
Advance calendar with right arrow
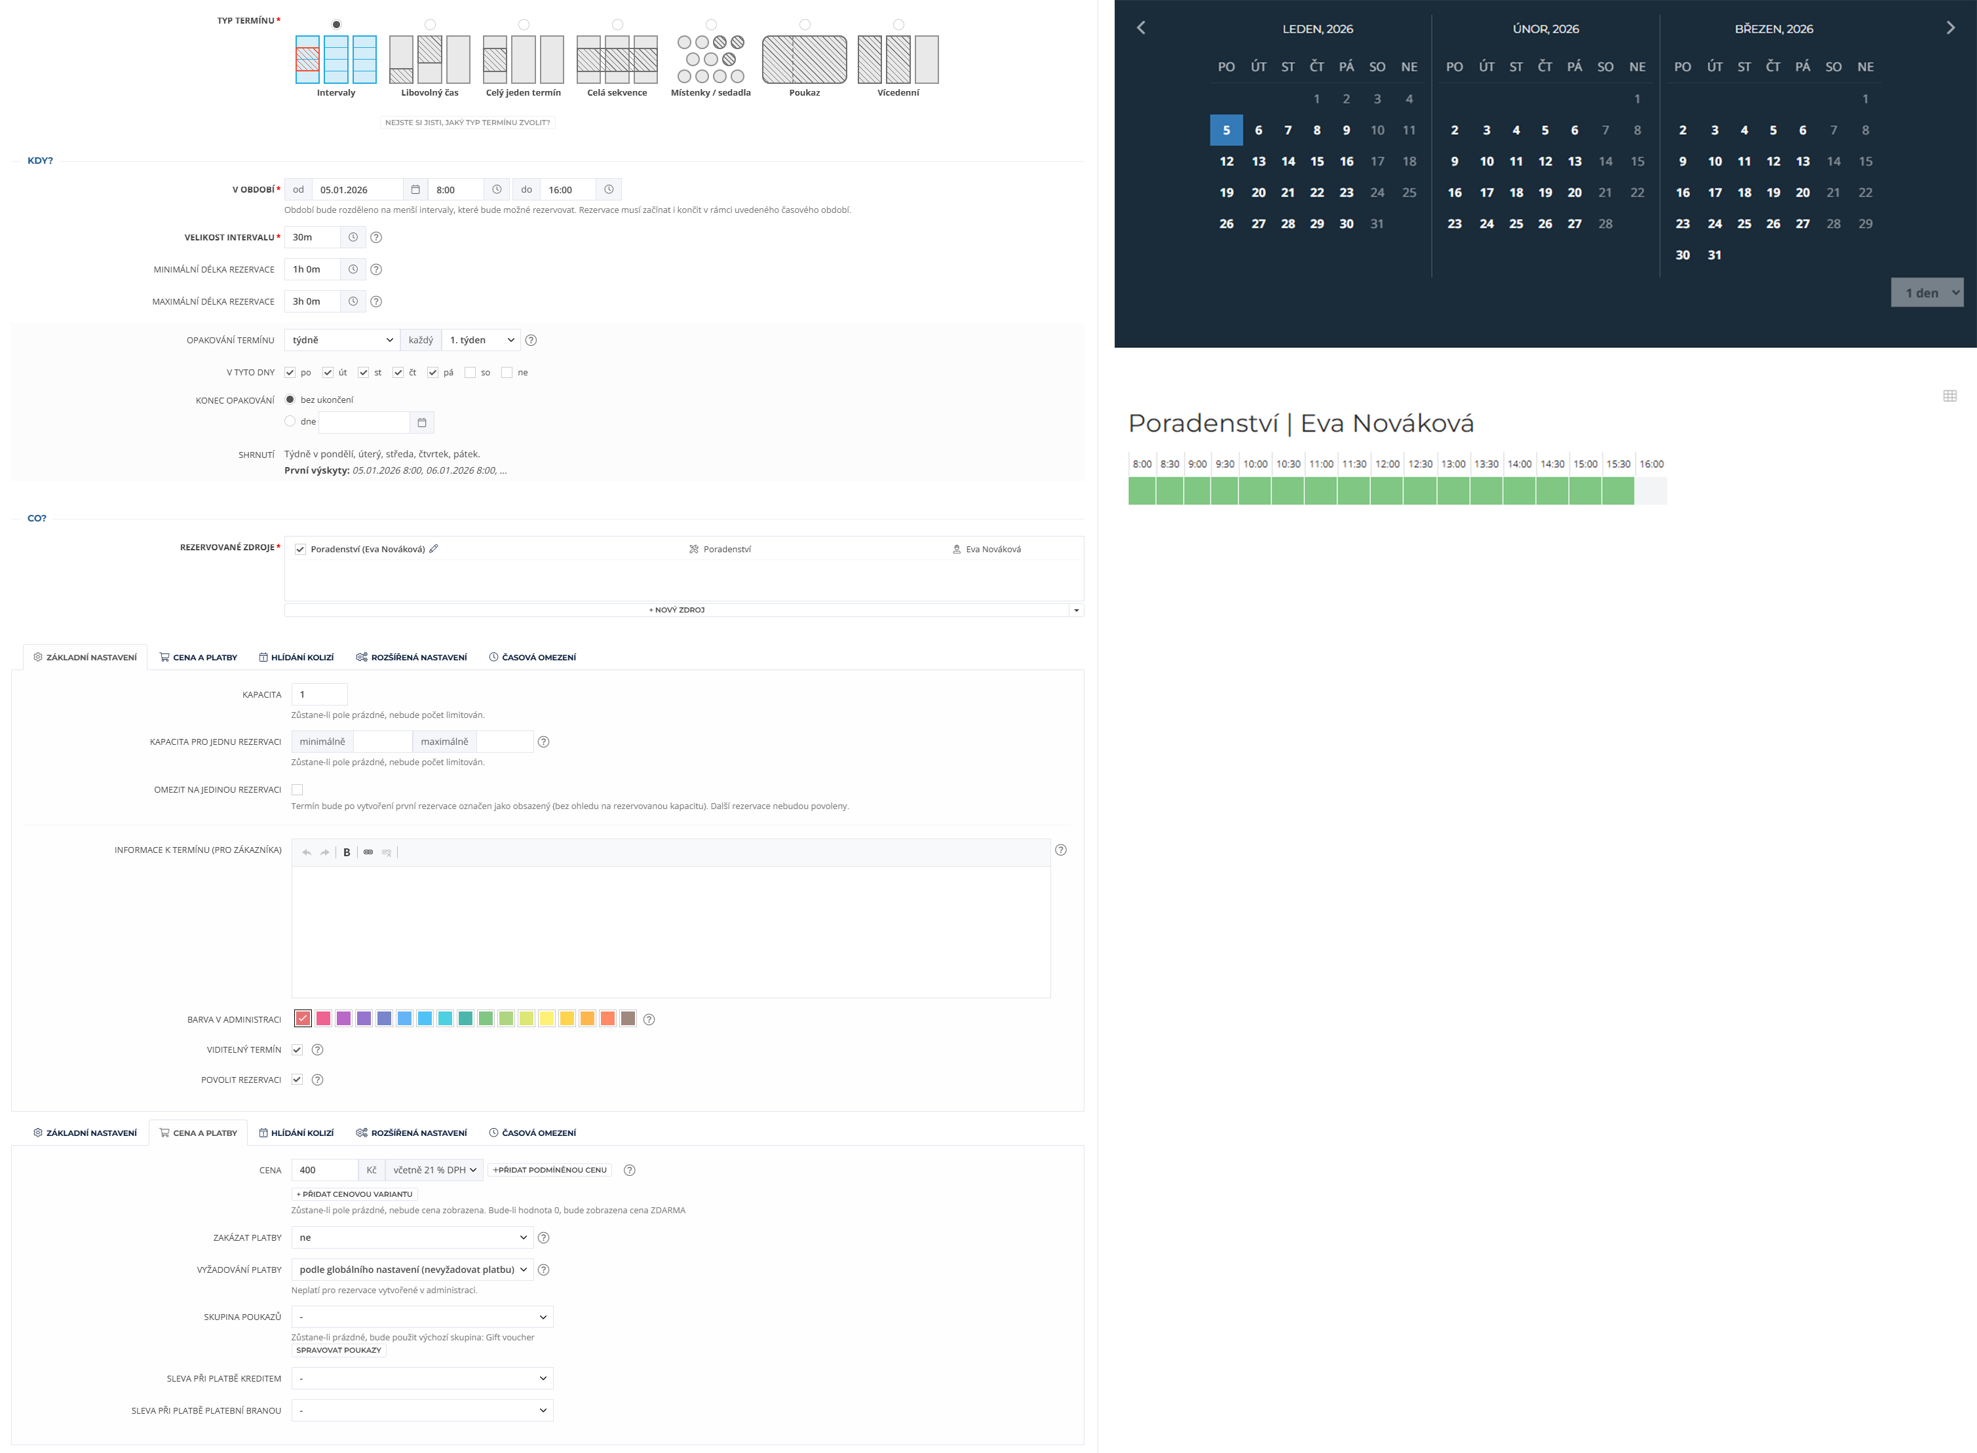point(1949,28)
